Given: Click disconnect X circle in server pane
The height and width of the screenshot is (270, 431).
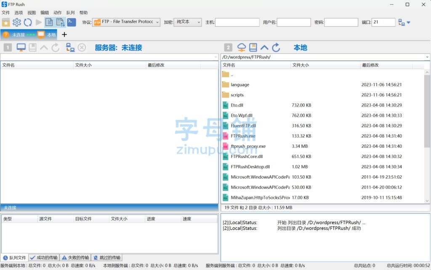Looking at the screenshot, I should click(82, 47).
